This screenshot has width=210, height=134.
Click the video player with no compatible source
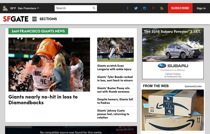coord(71,130)
